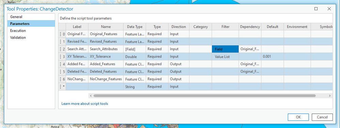Open the highlighted Field filter cell

[225, 49]
